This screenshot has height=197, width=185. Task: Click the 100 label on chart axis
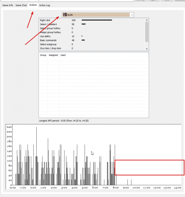(9, 161)
